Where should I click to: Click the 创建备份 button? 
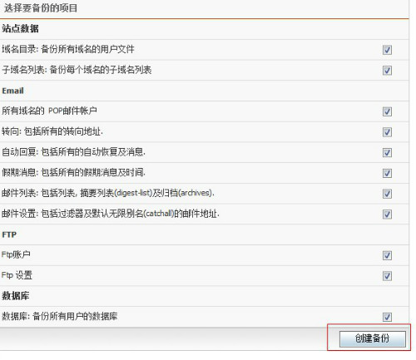pos(373,338)
